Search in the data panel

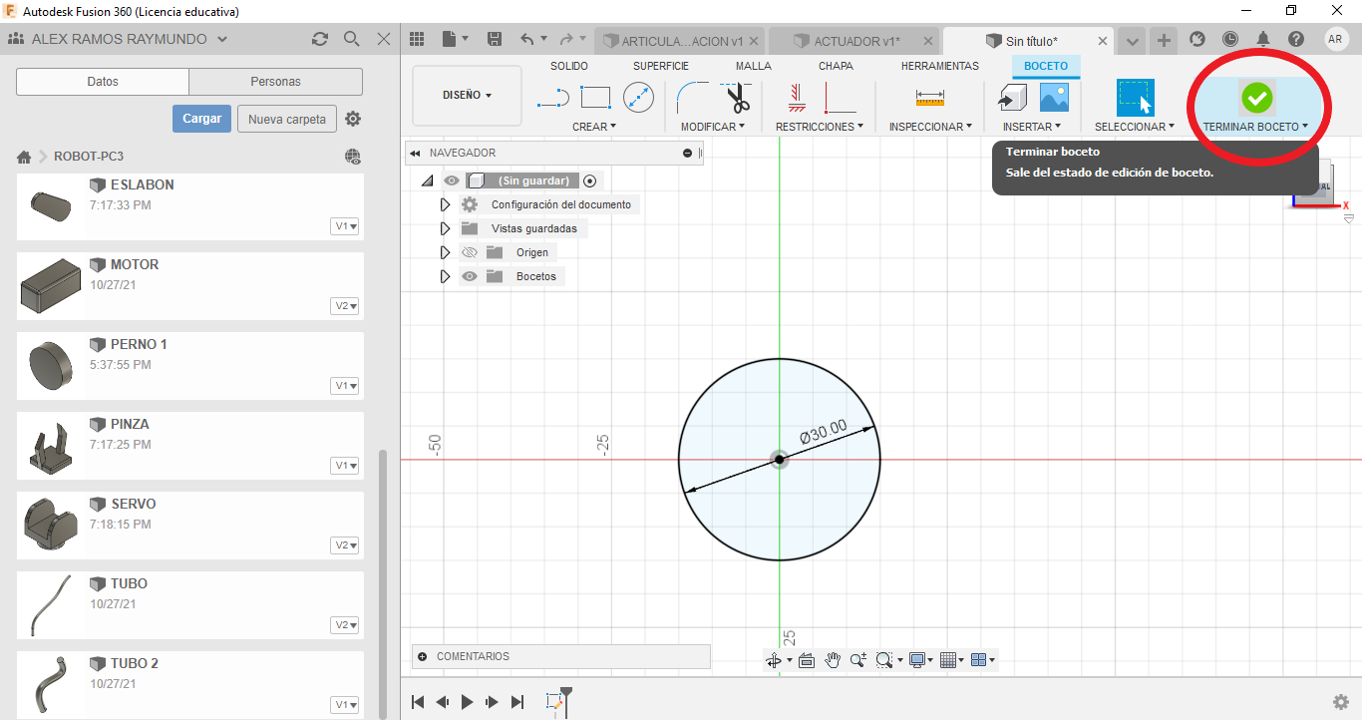tap(351, 39)
